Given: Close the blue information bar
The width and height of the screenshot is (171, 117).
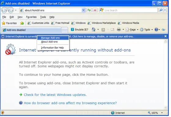Looking at the screenshot, I should tap(166, 36).
